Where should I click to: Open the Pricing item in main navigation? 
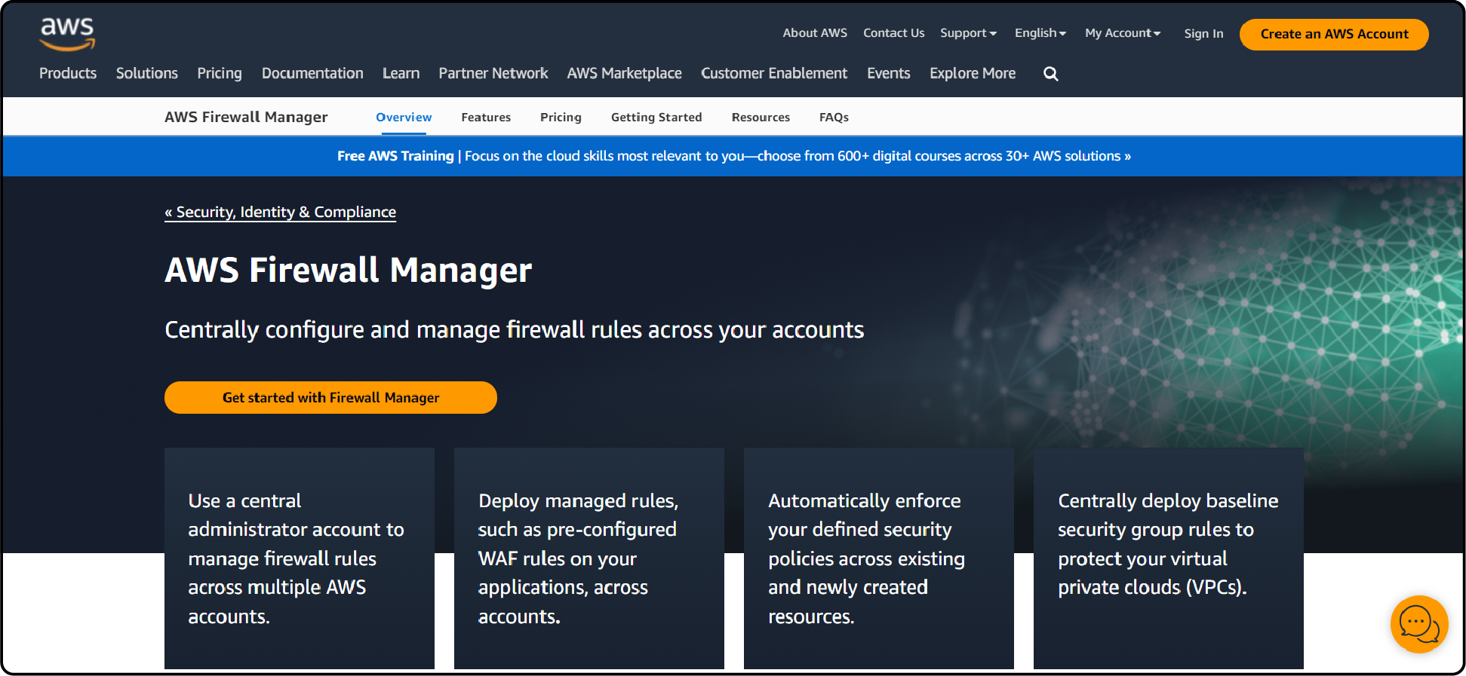220,73
